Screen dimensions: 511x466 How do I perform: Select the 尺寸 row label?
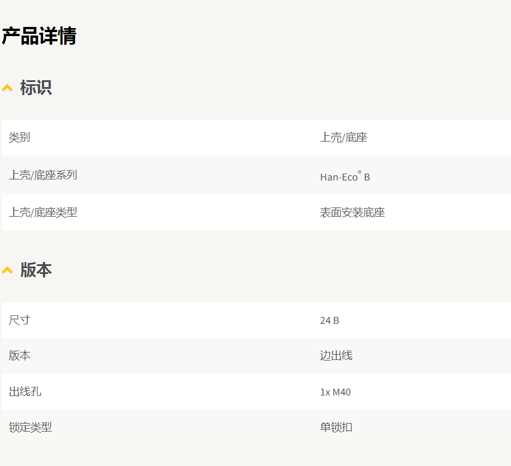19,320
